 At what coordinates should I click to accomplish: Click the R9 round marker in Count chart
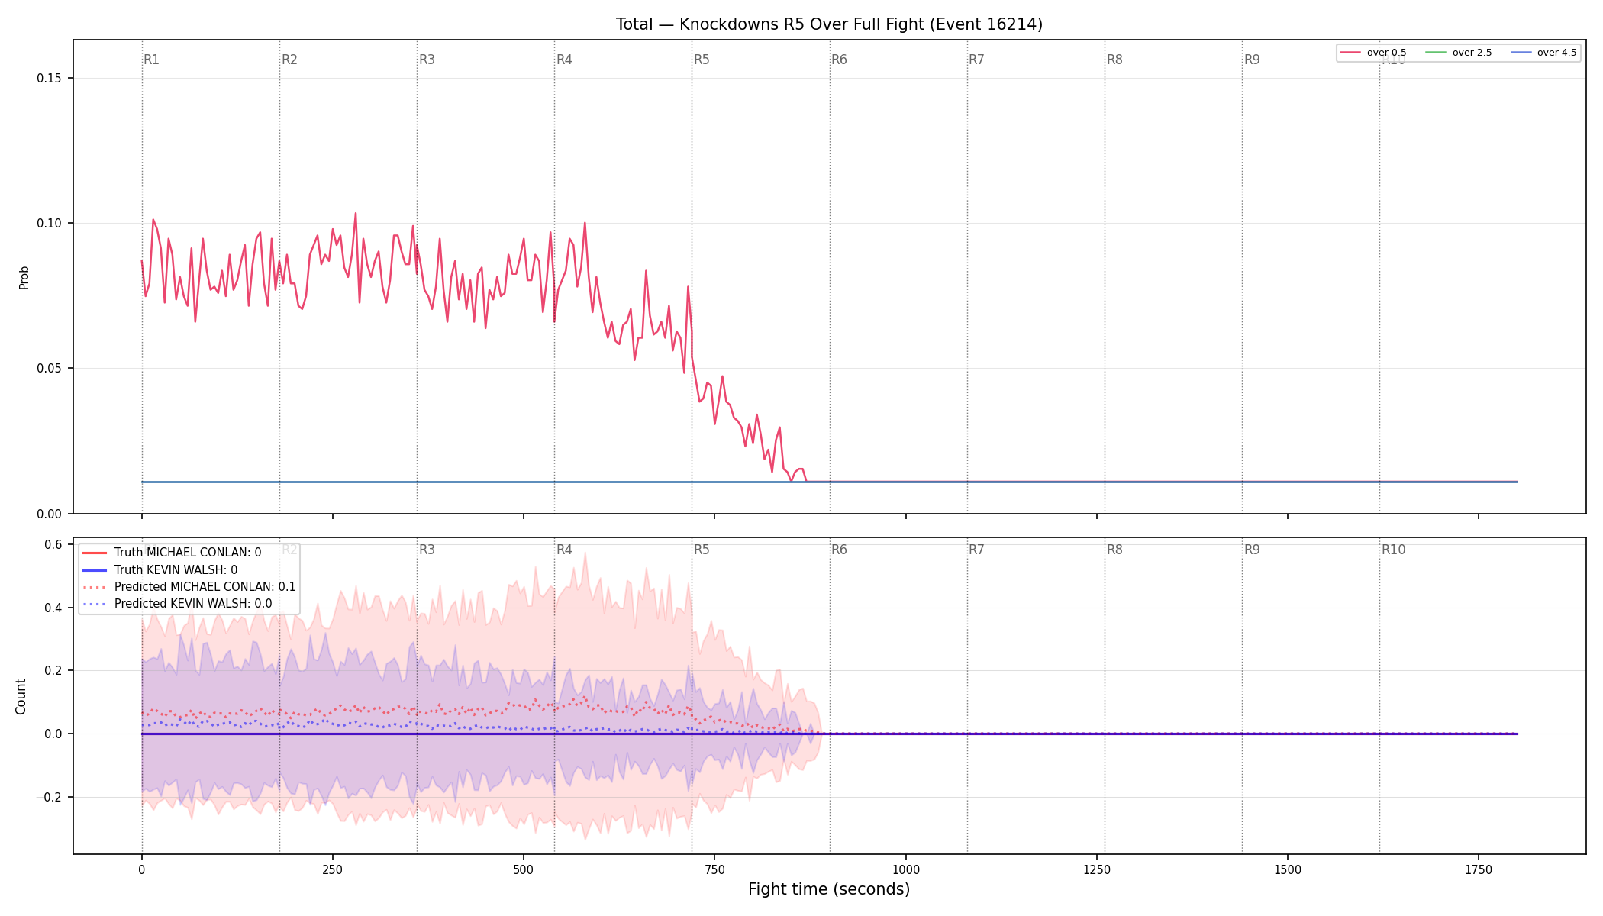point(1252,550)
